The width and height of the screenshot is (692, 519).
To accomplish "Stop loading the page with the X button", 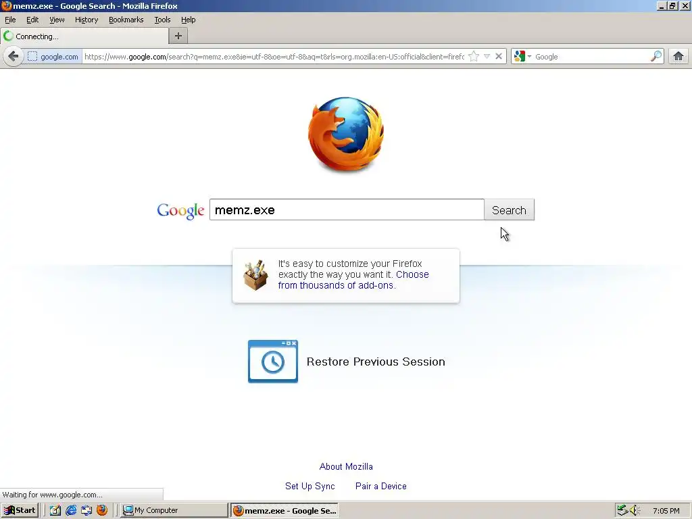I will (x=499, y=57).
